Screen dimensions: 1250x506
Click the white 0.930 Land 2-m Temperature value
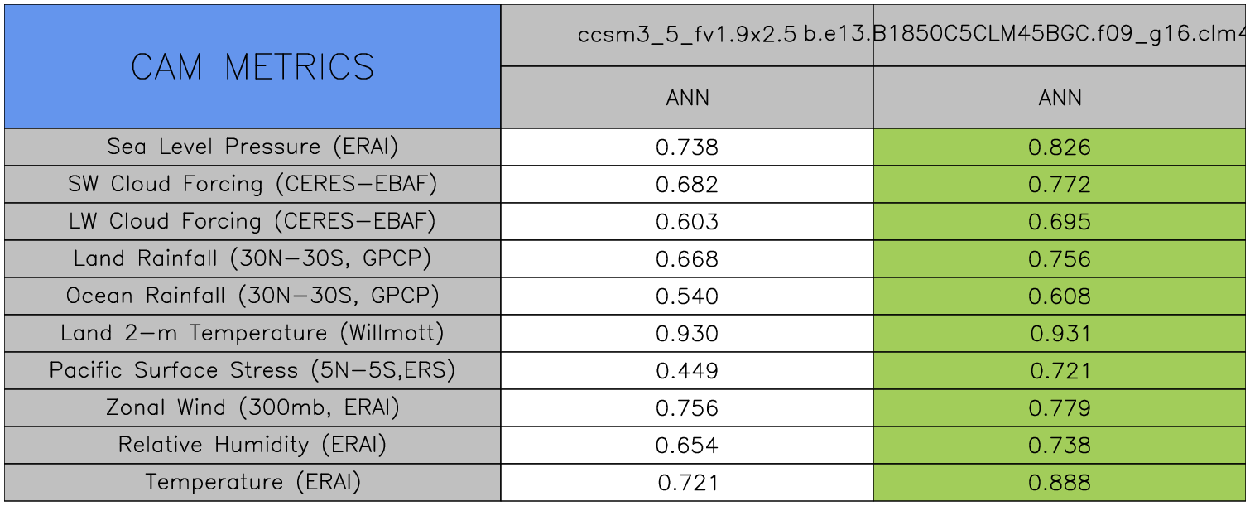(x=687, y=334)
